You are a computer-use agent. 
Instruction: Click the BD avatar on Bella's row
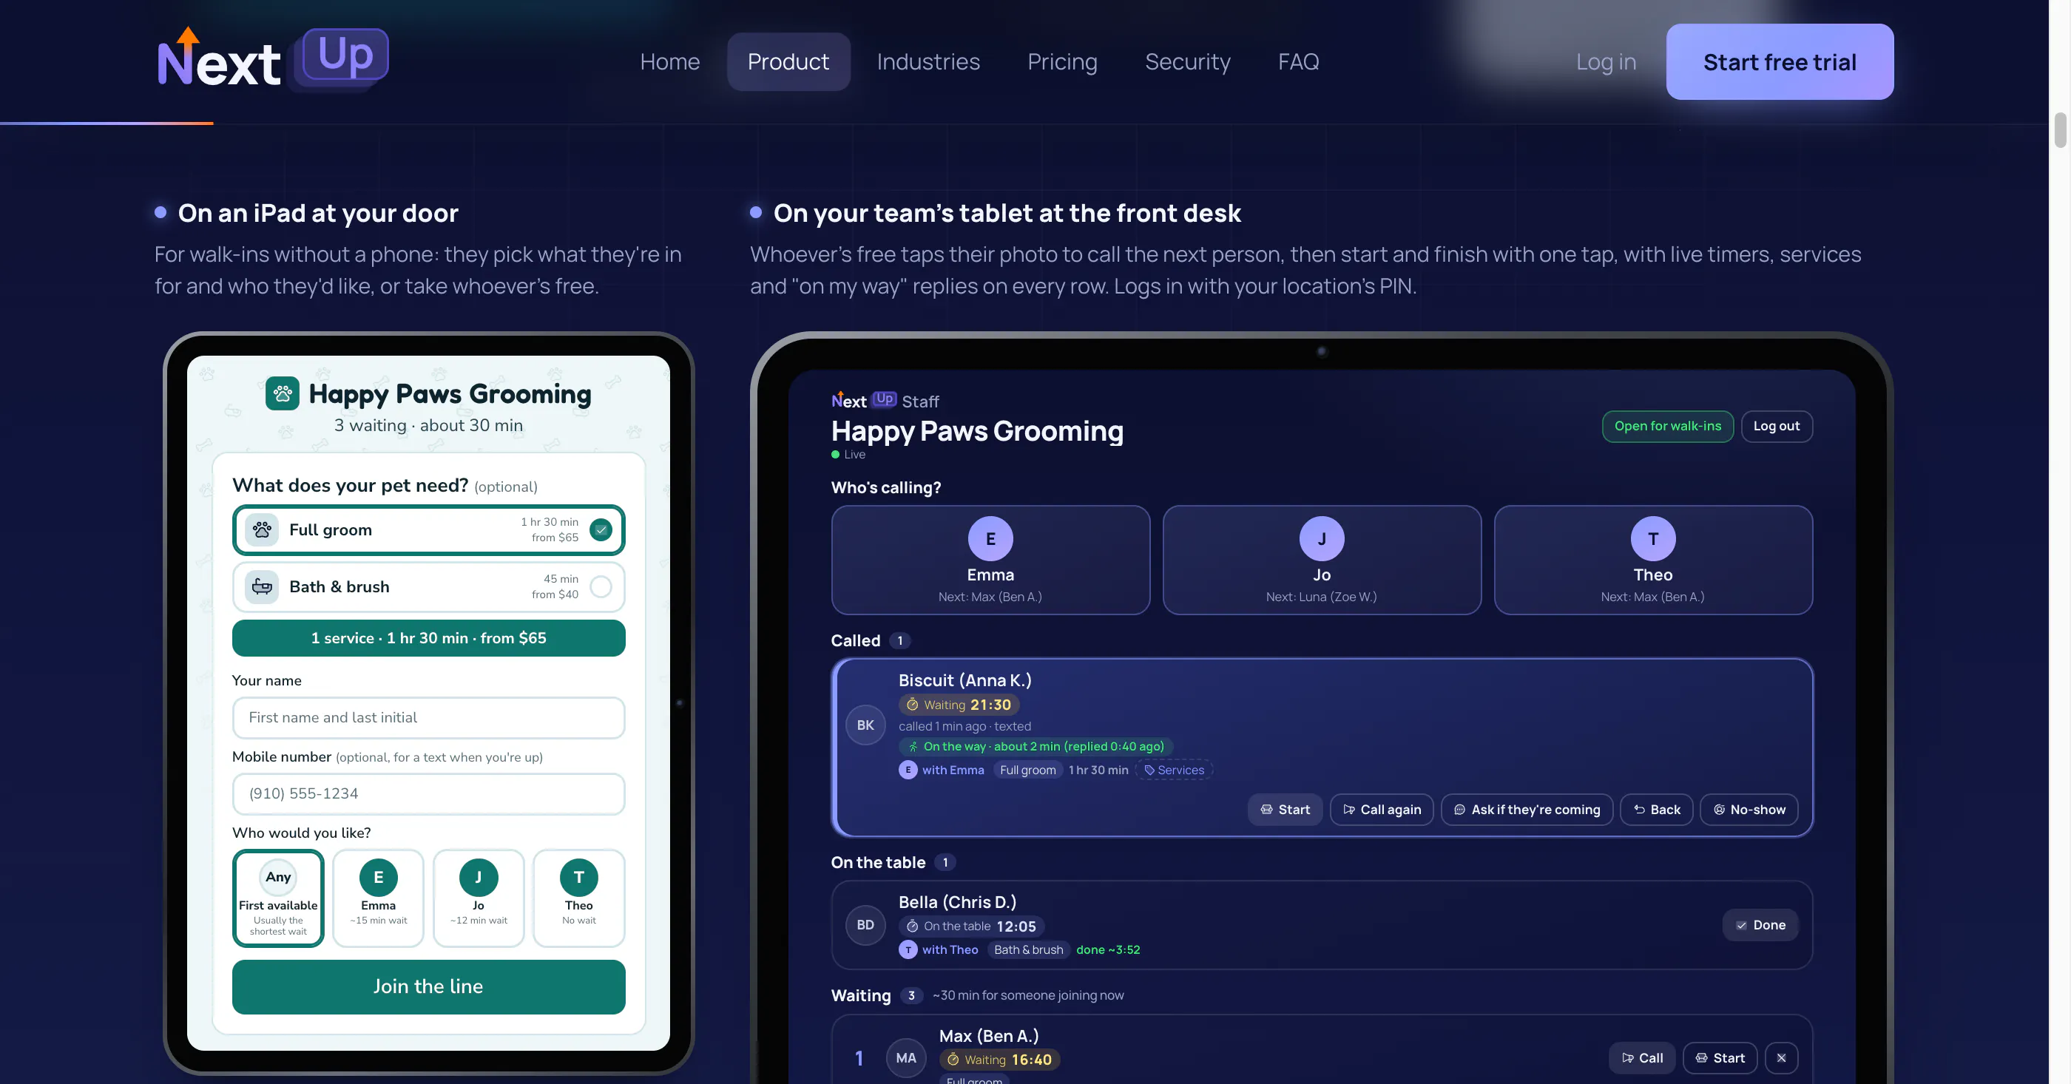[x=865, y=925]
